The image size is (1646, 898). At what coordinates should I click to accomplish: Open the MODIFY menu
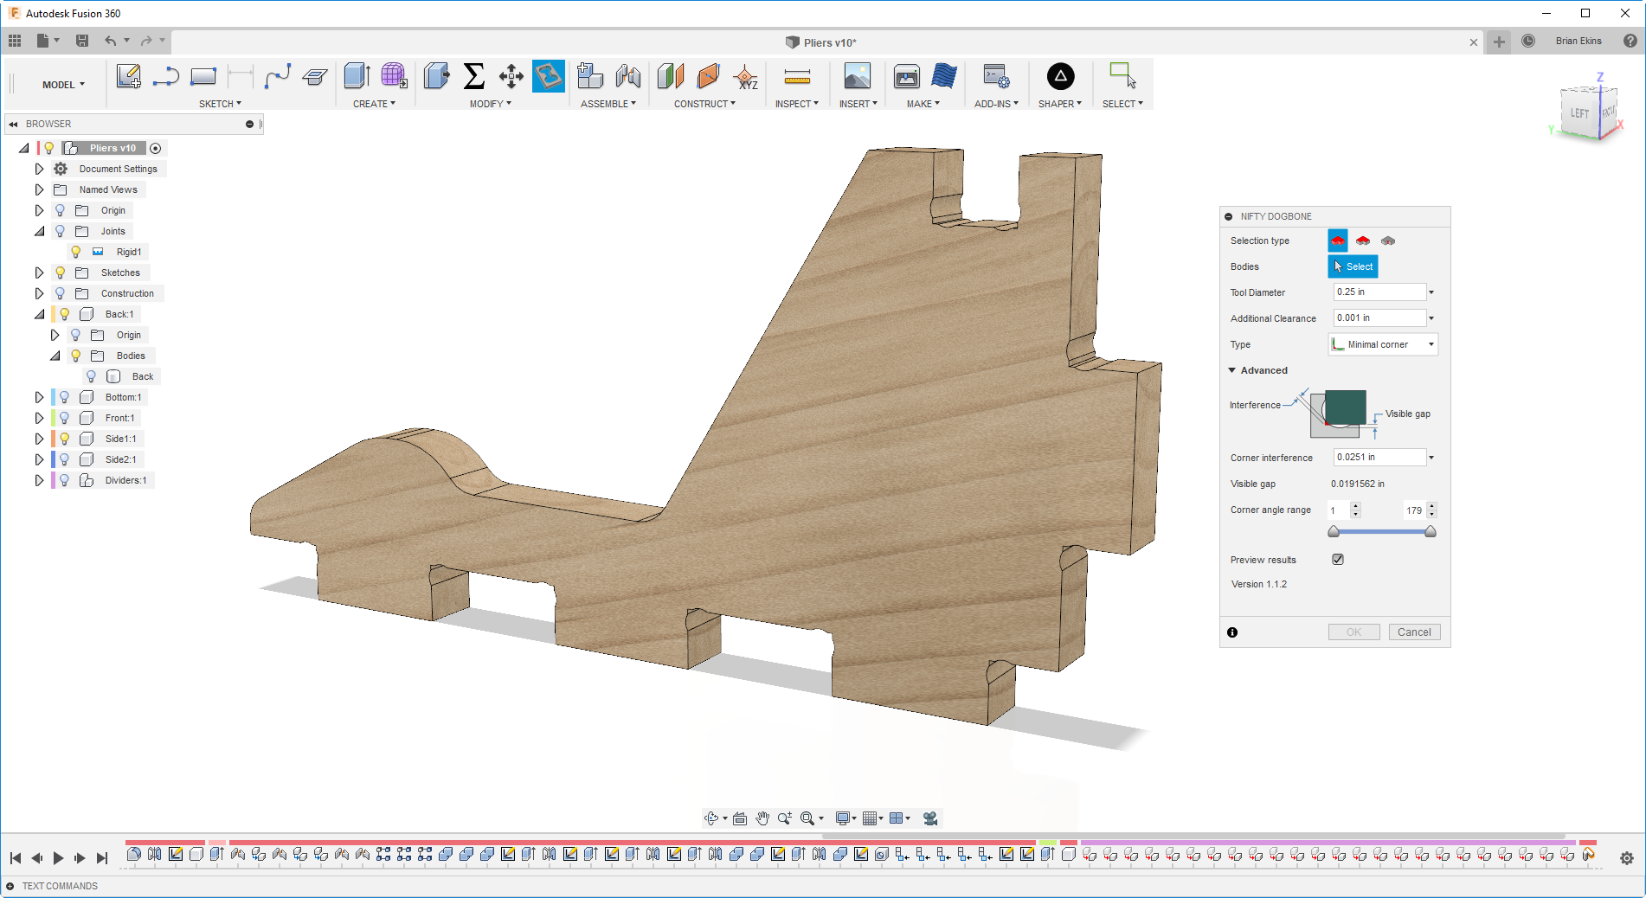pyautogui.click(x=490, y=104)
